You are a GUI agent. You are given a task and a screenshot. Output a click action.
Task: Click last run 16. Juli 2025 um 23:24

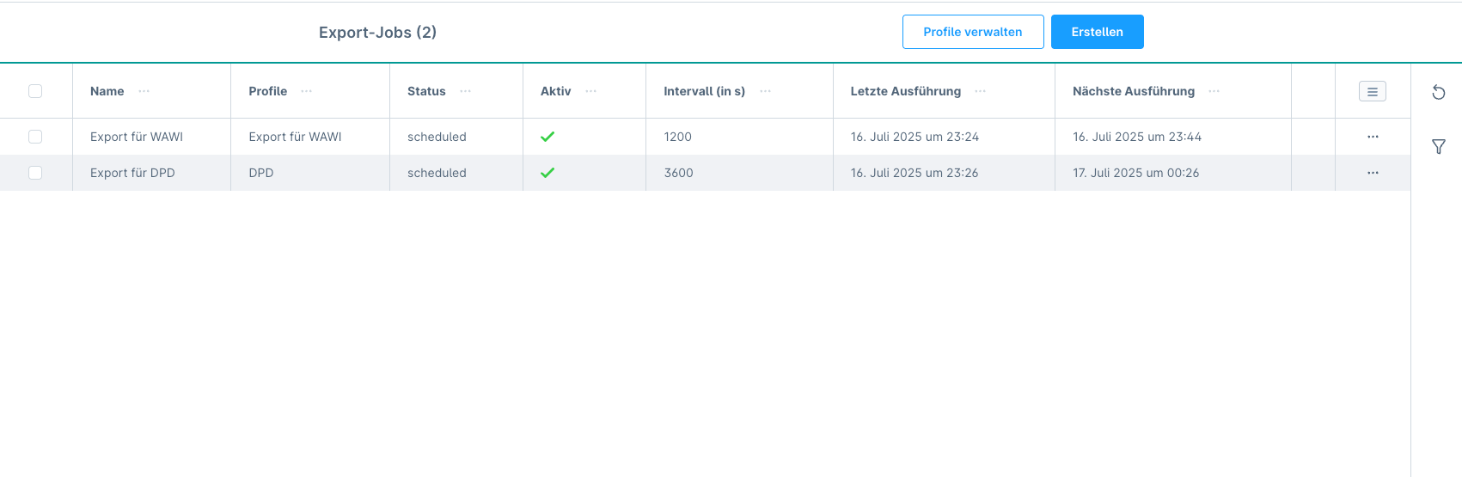click(915, 137)
